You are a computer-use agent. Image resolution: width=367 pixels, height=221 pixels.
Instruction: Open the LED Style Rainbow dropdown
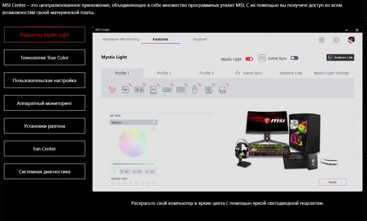coord(134,122)
